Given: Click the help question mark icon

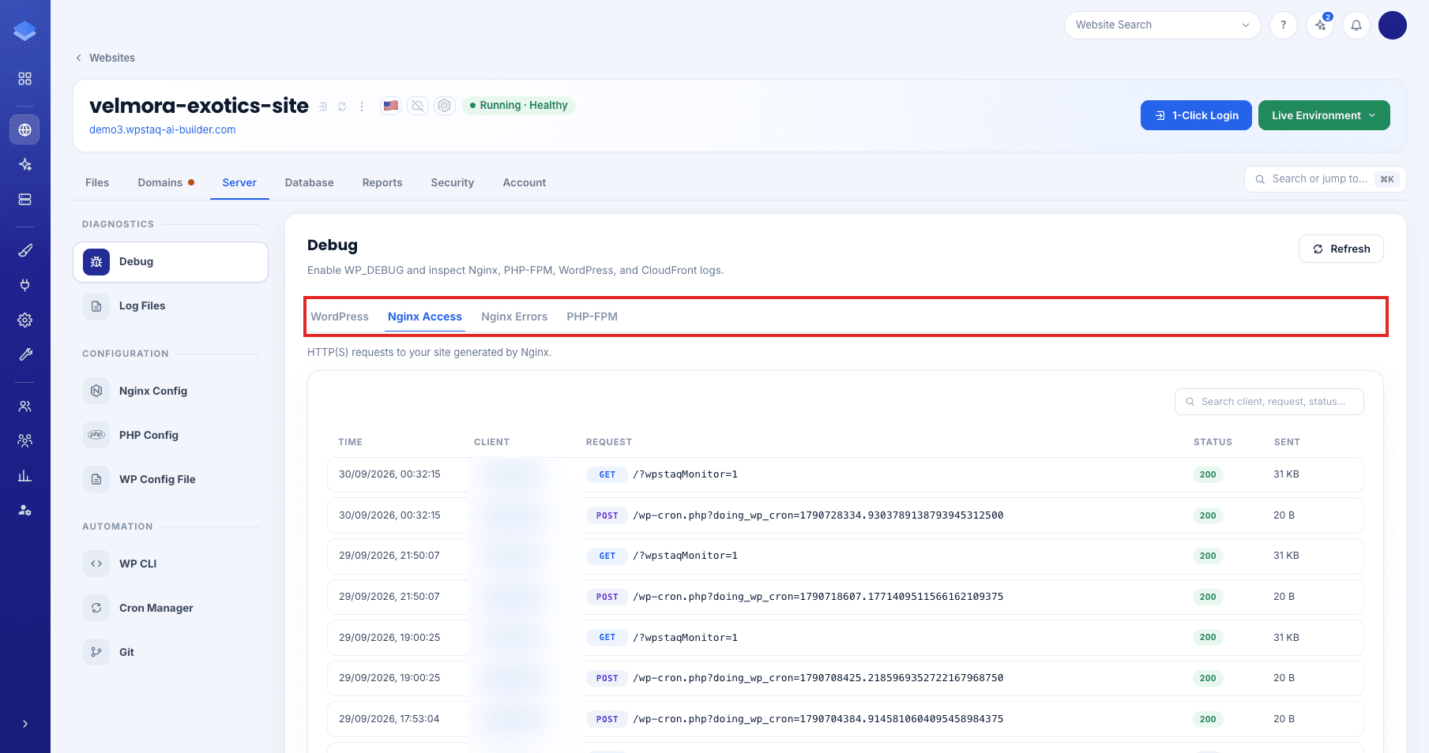Looking at the screenshot, I should [1284, 25].
